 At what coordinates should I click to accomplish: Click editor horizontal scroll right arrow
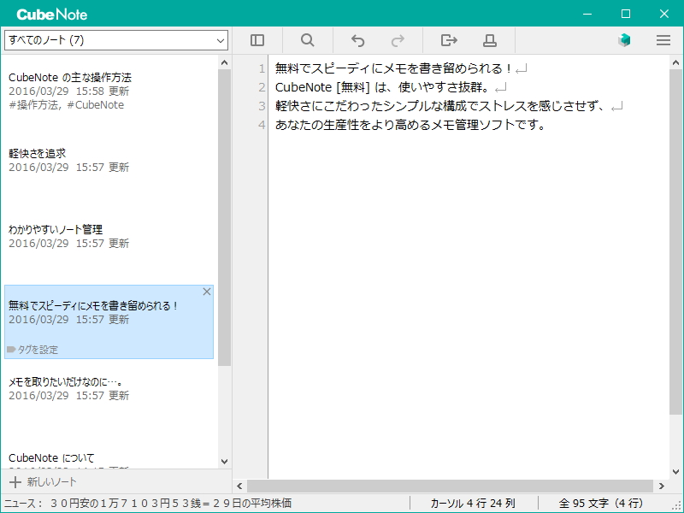point(661,486)
